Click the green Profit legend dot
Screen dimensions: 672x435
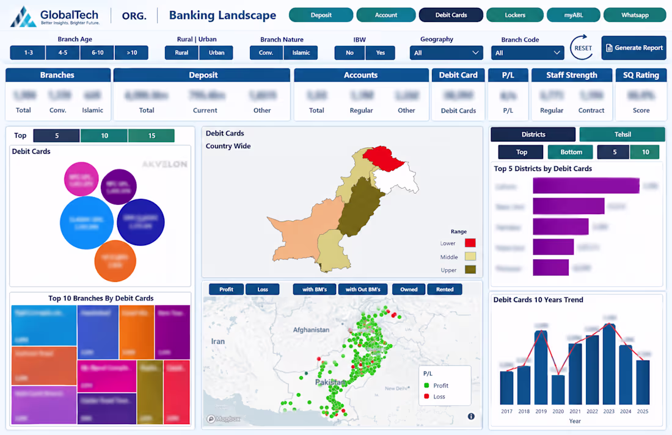426,386
